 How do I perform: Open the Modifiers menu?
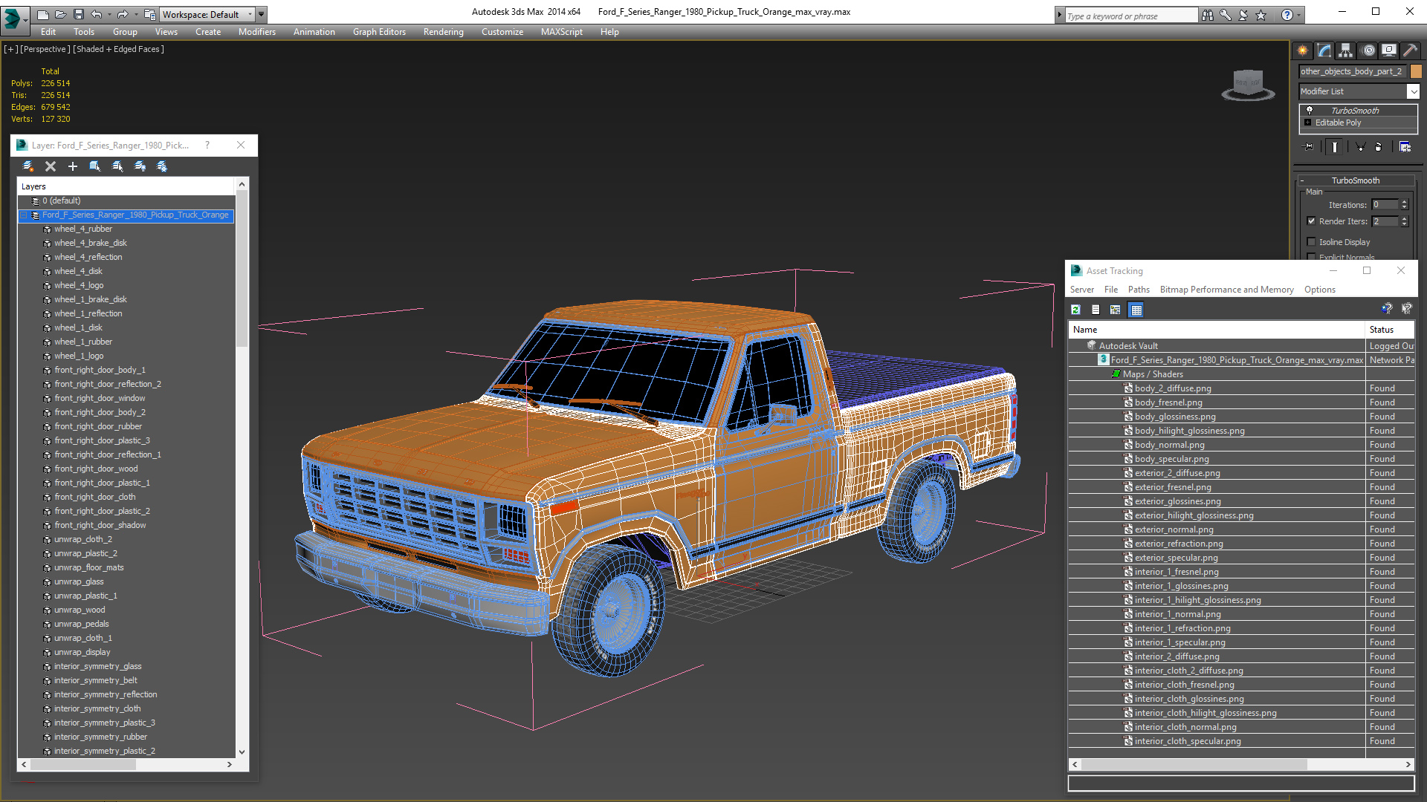[x=257, y=32]
